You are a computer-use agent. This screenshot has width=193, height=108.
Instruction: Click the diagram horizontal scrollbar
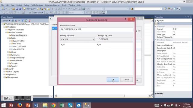point(103,96)
